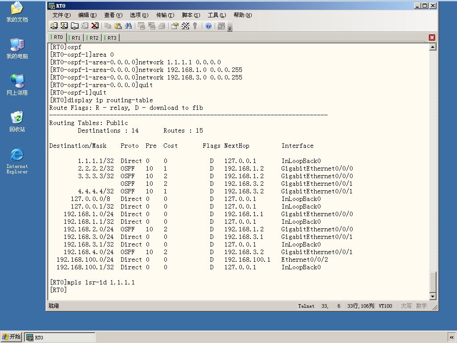
Task: Click the Print Screen toolbar icon
Action: coord(141,26)
